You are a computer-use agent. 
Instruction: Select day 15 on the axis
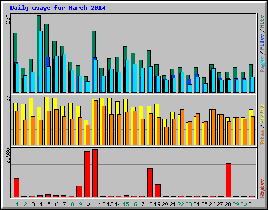pos(126,204)
